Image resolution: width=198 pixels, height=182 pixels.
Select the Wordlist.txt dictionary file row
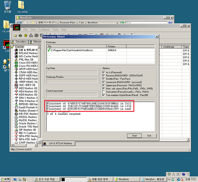(101, 50)
